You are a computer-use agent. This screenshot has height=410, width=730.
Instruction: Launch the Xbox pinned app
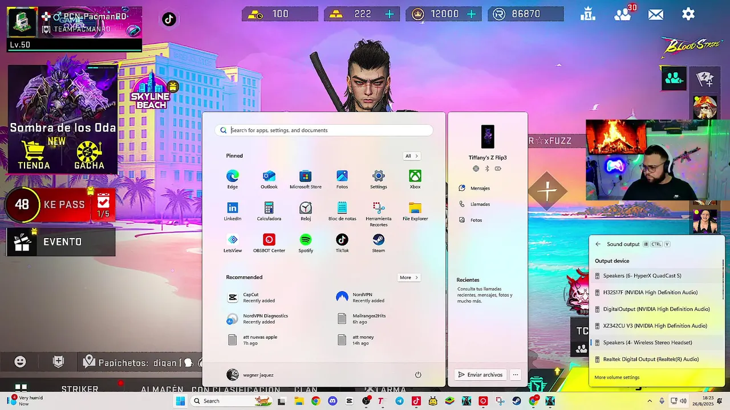415,179
